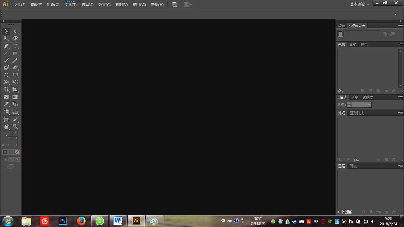The width and height of the screenshot is (404, 227).
Task: Select the Paintbrush tool
Action: click(6, 61)
